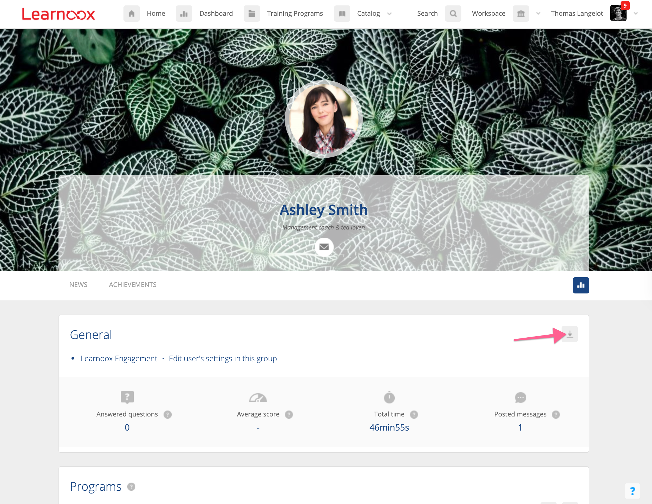Click the Home house icon
Image resolution: width=652 pixels, height=504 pixels.
pyautogui.click(x=131, y=14)
